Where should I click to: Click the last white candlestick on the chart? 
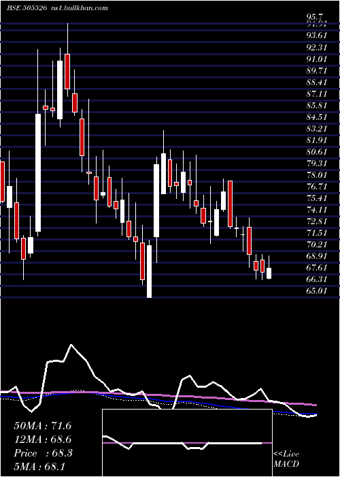(269, 273)
